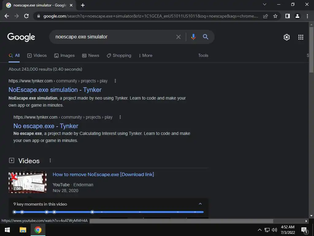
Task: Bookmark this page with star icon
Action: pyautogui.click(x=275, y=16)
